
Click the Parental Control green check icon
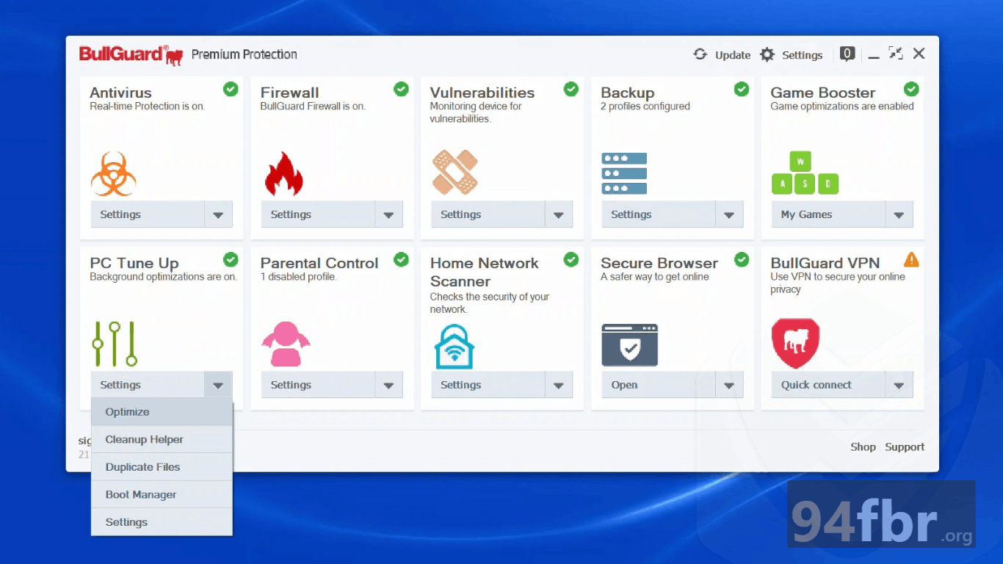coord(401,259)
